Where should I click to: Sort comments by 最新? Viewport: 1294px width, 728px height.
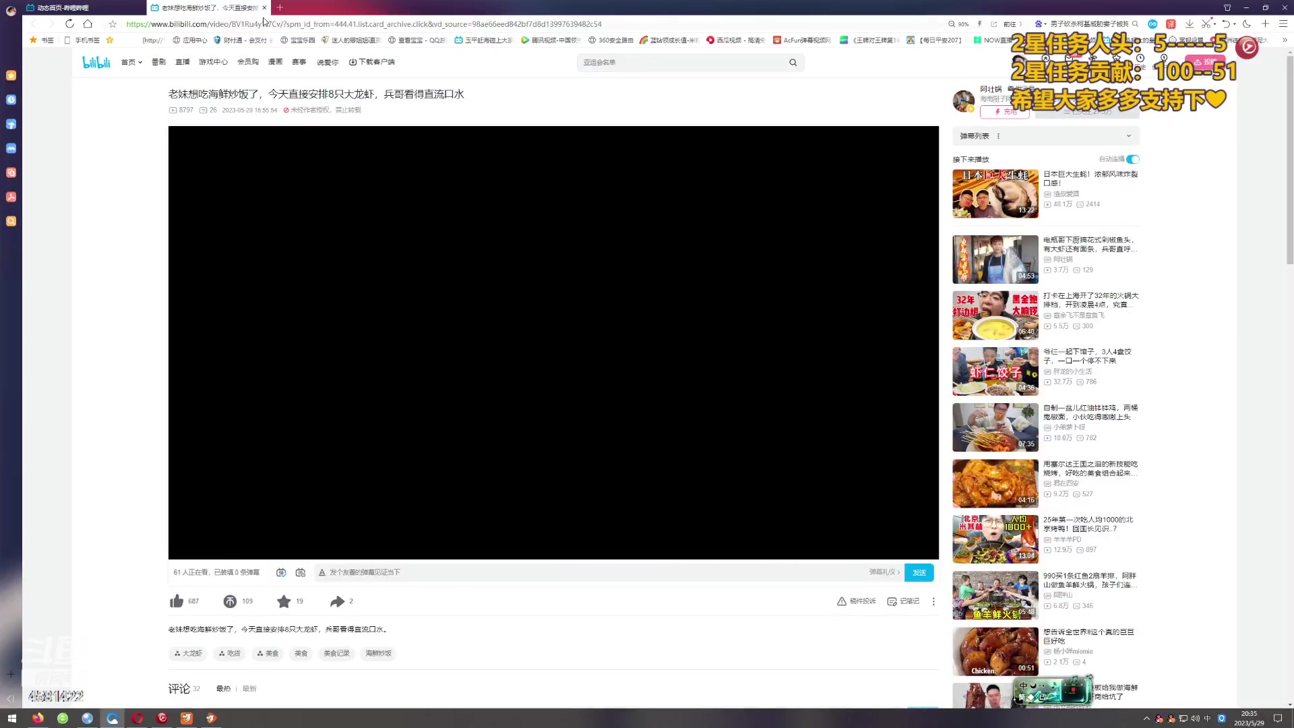(x=249, y=689)
